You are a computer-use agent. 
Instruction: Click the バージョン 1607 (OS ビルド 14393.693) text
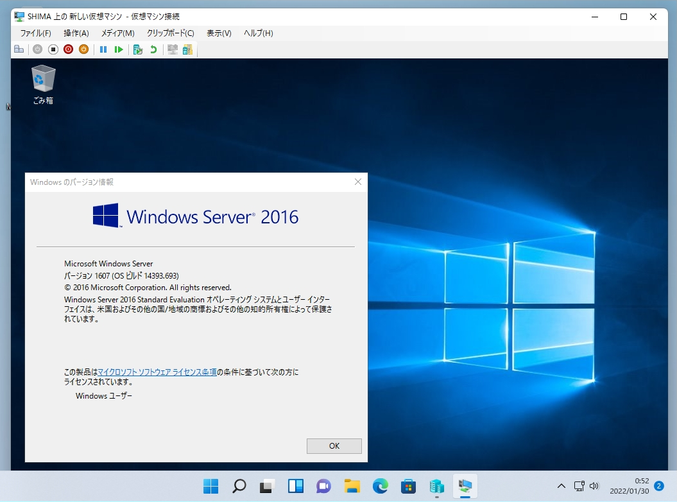pos(121,275)
